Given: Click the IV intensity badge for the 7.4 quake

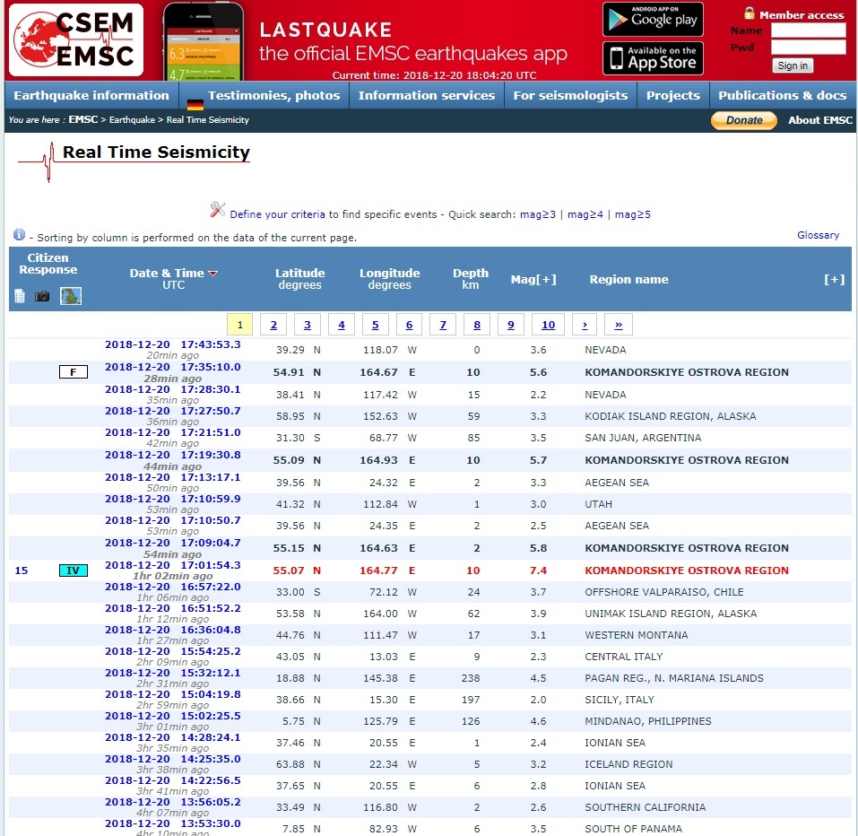Looking at the screenshot, I should coord(73,570).
